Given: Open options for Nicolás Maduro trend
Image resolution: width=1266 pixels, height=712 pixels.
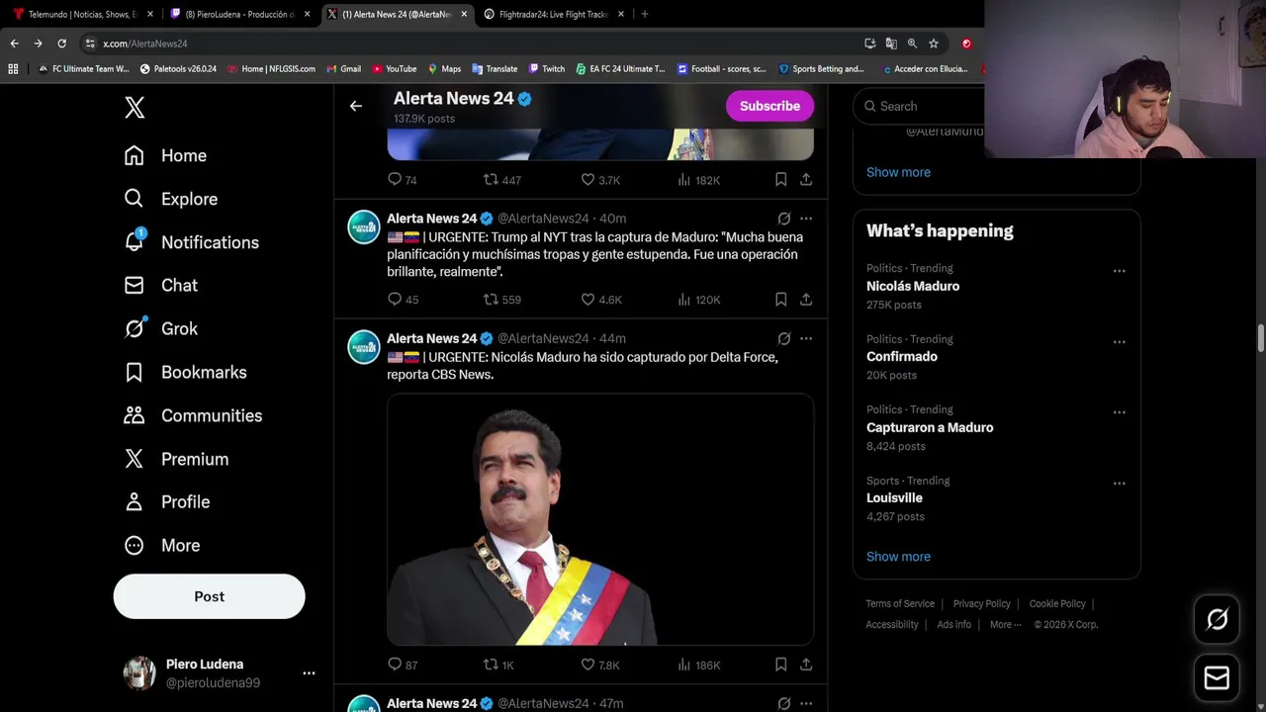Looking at the screenshot, I should click(1119, 271).
